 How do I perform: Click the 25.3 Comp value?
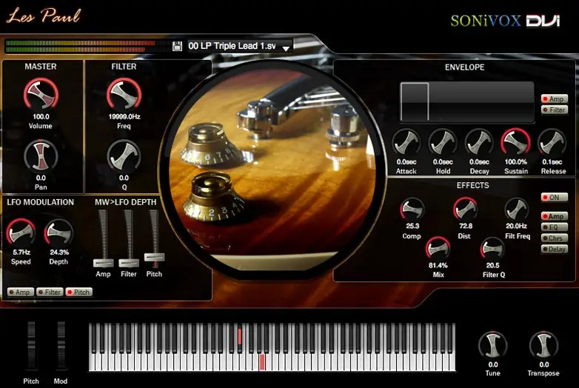412,226
